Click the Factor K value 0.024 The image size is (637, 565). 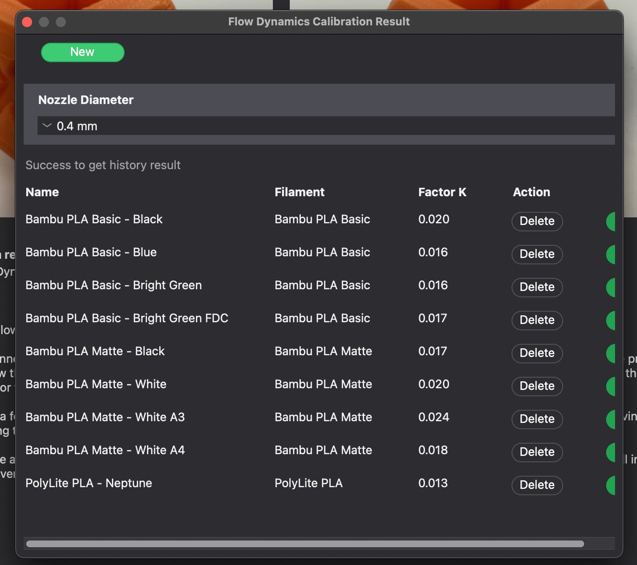pos(434,417)
